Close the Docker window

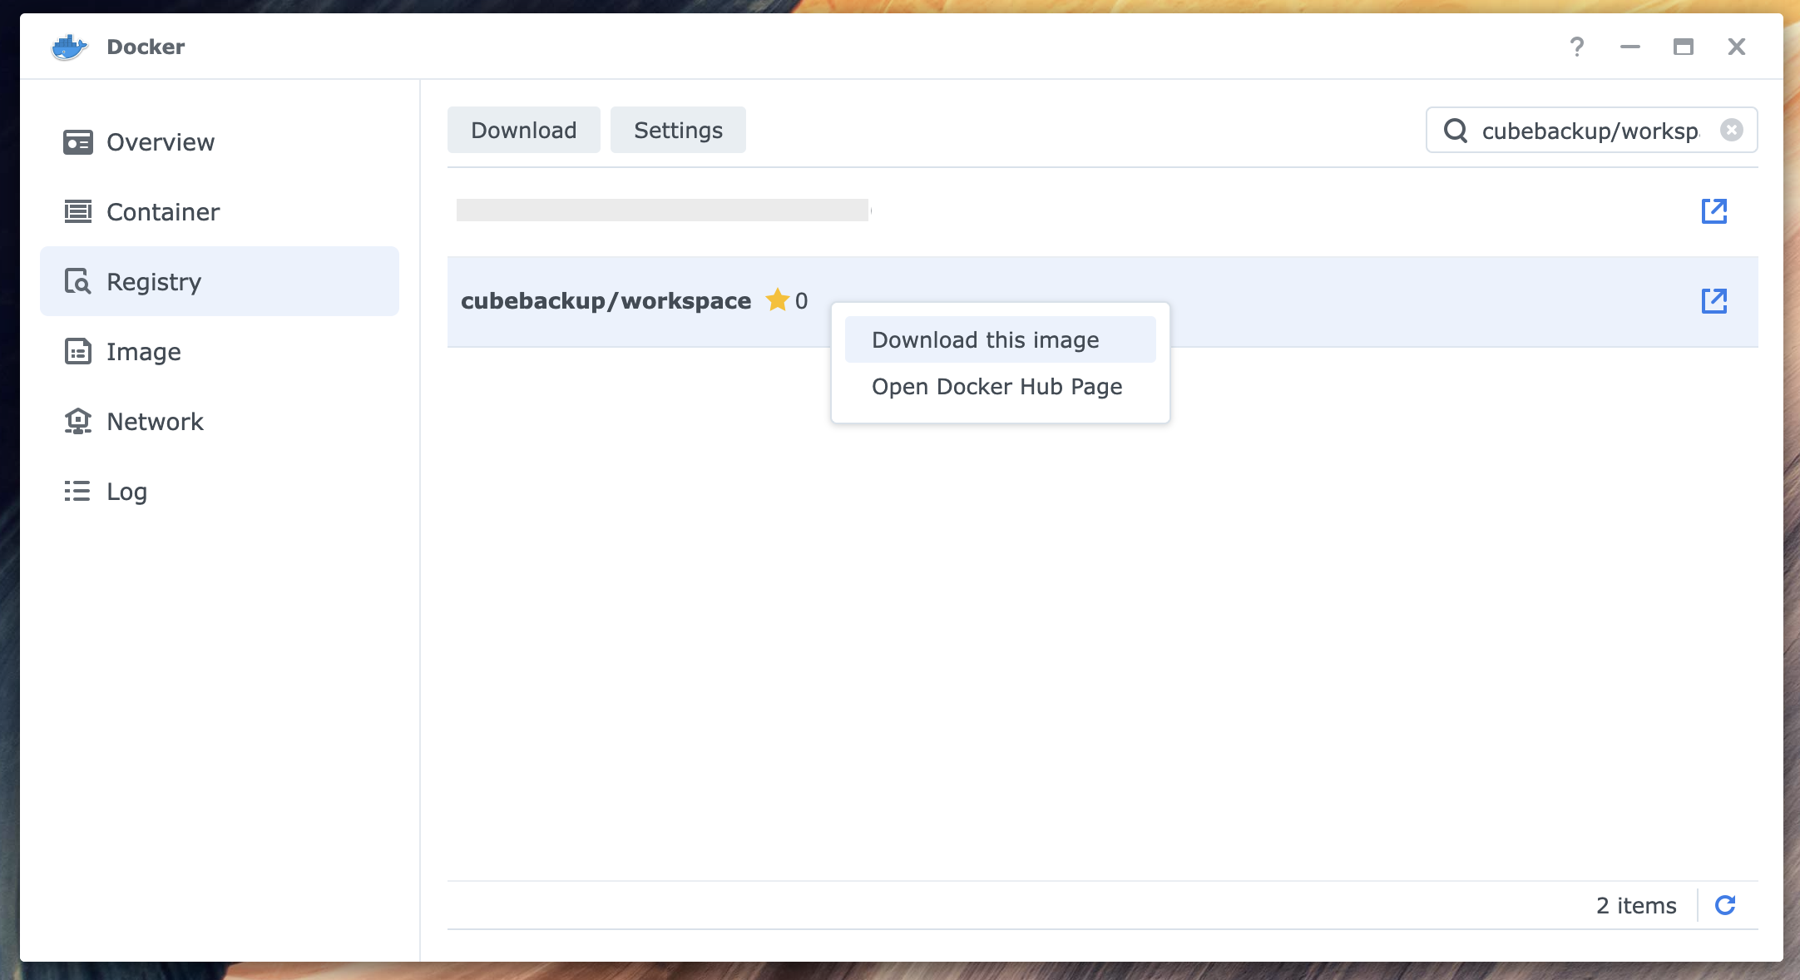(1737, 47)
